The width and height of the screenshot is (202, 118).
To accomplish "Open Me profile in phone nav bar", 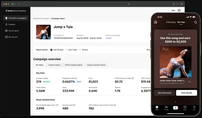I will pos(194,108).
